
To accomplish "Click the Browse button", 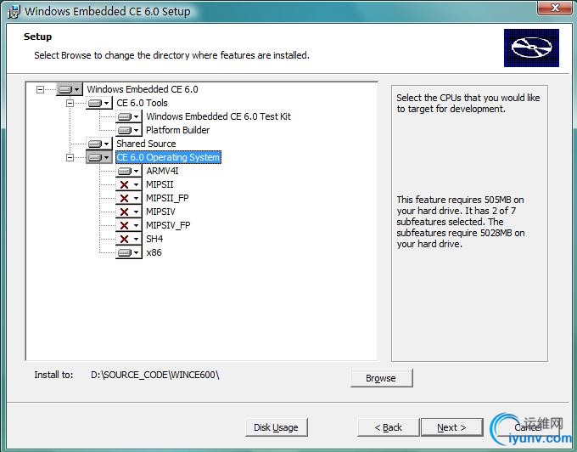I will [x=382, y=378].
